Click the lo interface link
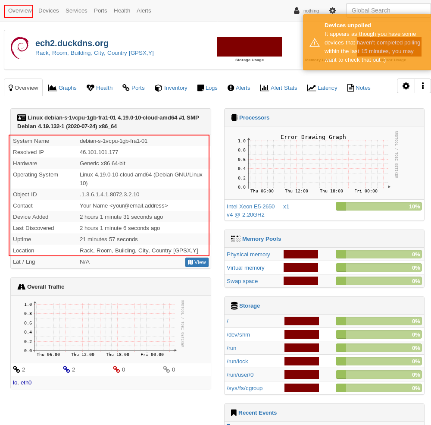Screen dimensions: 431x425 pyautogui.click(x=15, y=383)
